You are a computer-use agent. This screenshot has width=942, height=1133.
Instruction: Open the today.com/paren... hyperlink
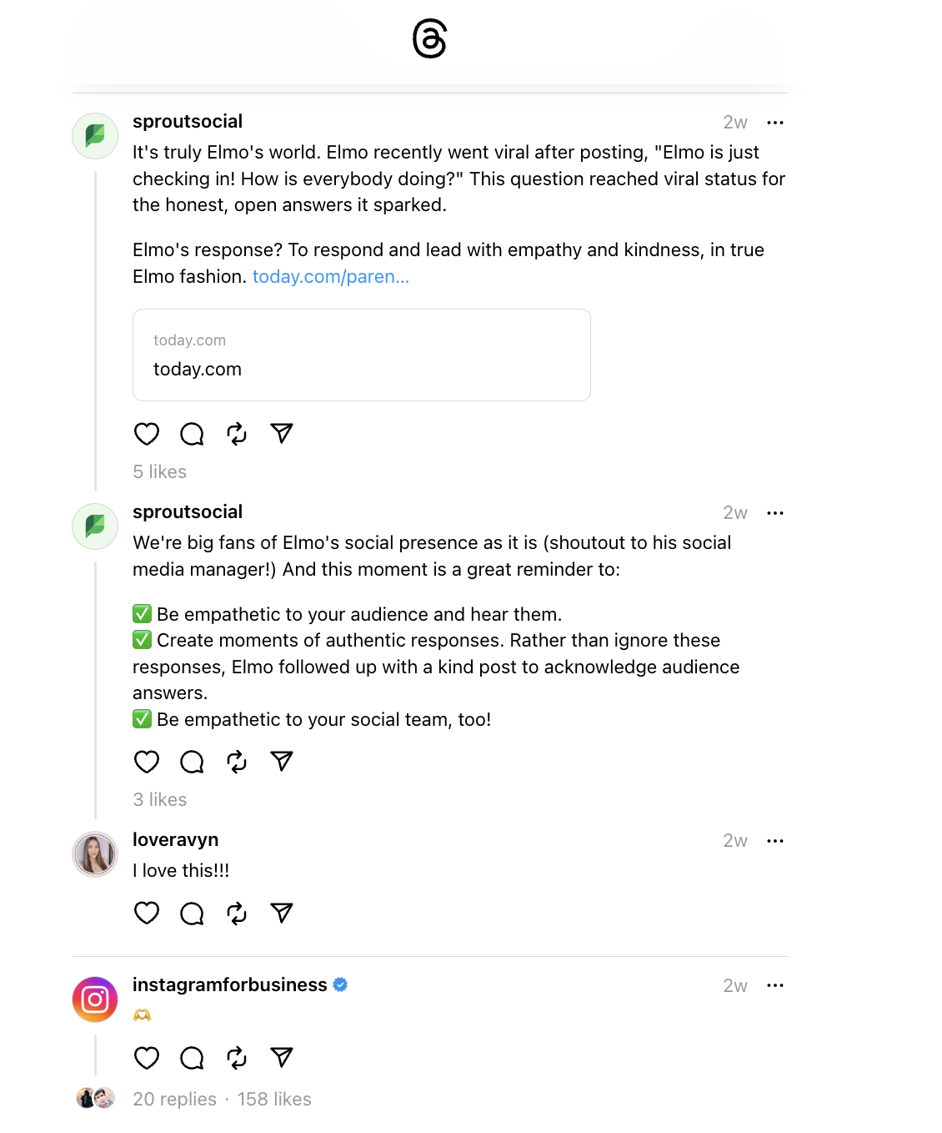pyautogui.click(x=331, y=276)
